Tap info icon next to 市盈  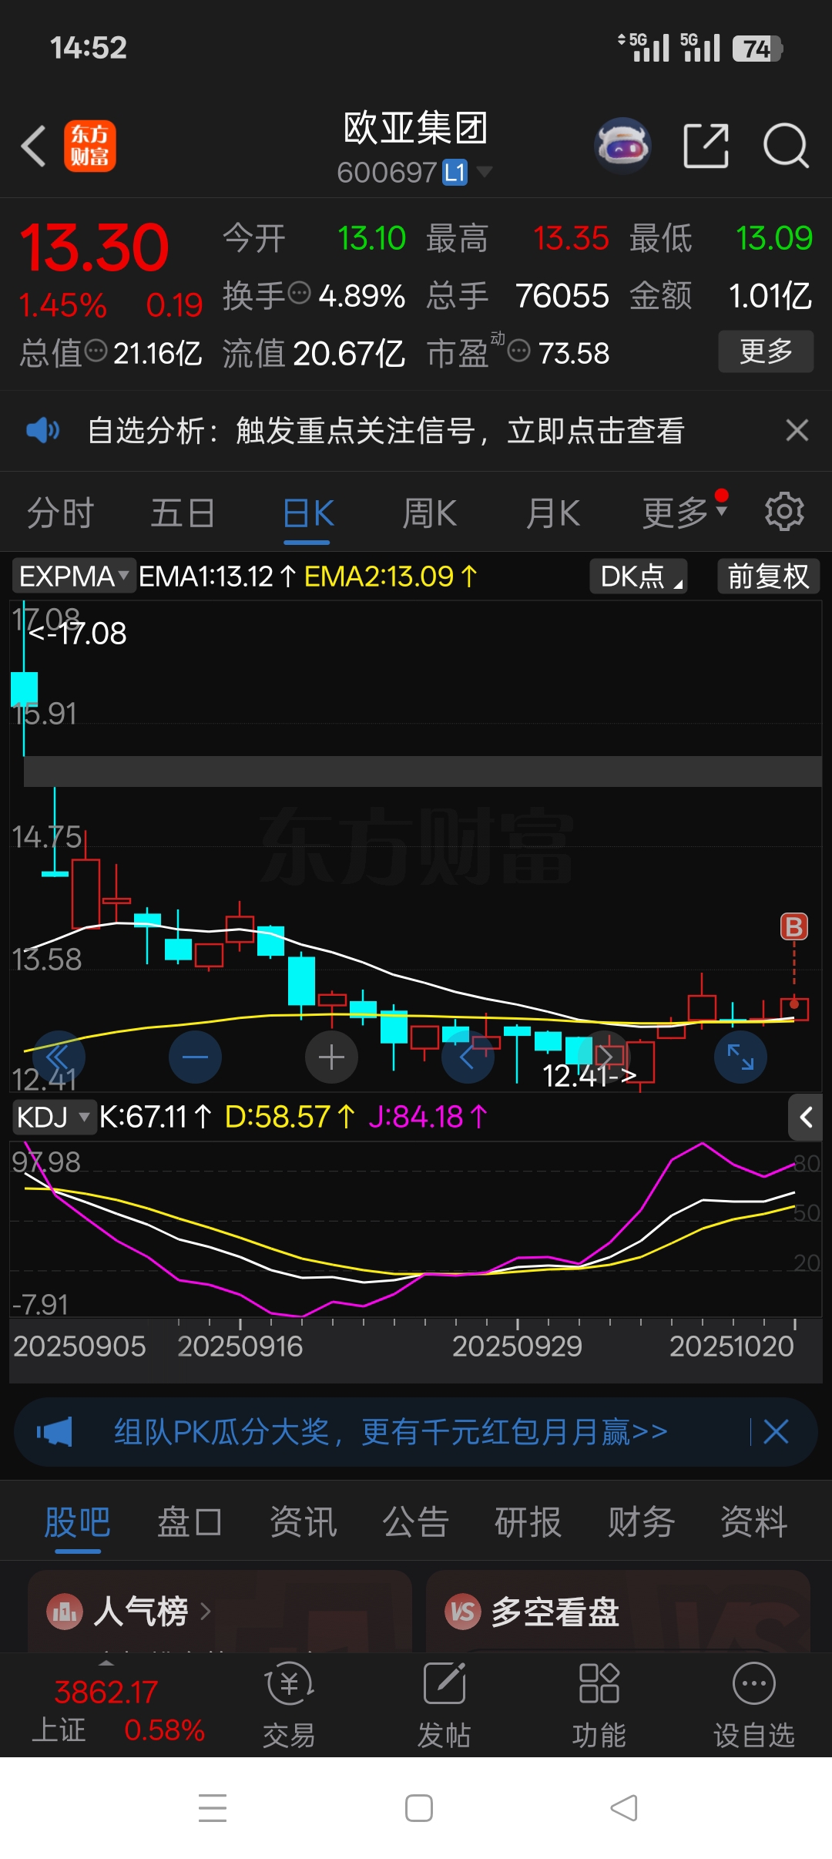click(x=519, y=351)
